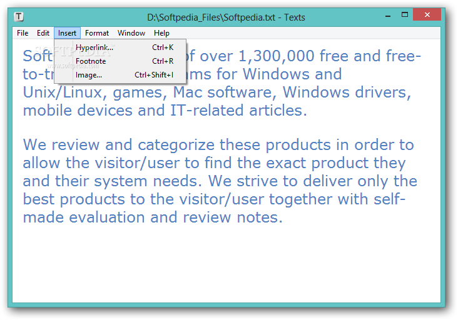Open the Format menu
The height and width of the screenshot is (320, 458).
coord(97,33)
